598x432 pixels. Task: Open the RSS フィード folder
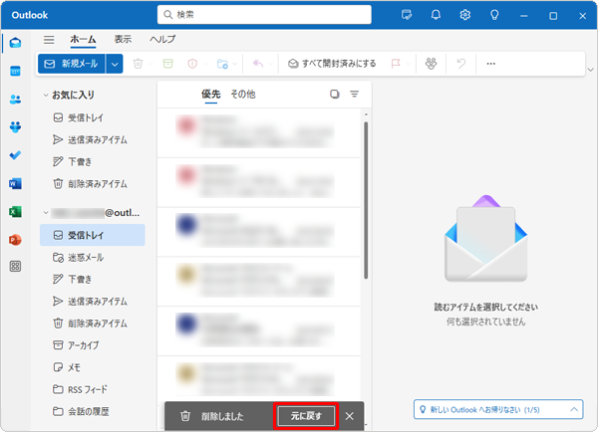[93, 389]
